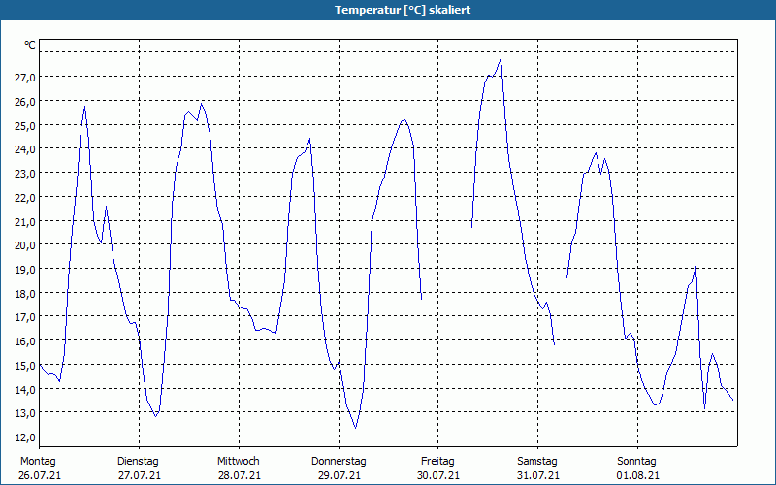Screen dimensions: 776x485
Task: Click the 14,0 y-axis label
Action: tap(25, 390)
